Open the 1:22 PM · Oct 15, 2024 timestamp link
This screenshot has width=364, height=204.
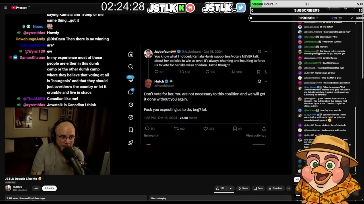[161, 118]
